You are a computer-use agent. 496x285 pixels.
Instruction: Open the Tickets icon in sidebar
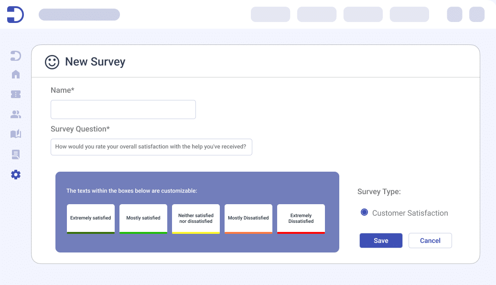[16, 94]
